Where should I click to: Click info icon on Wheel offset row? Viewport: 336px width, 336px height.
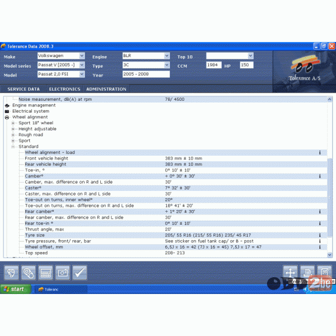coord(320,247)
